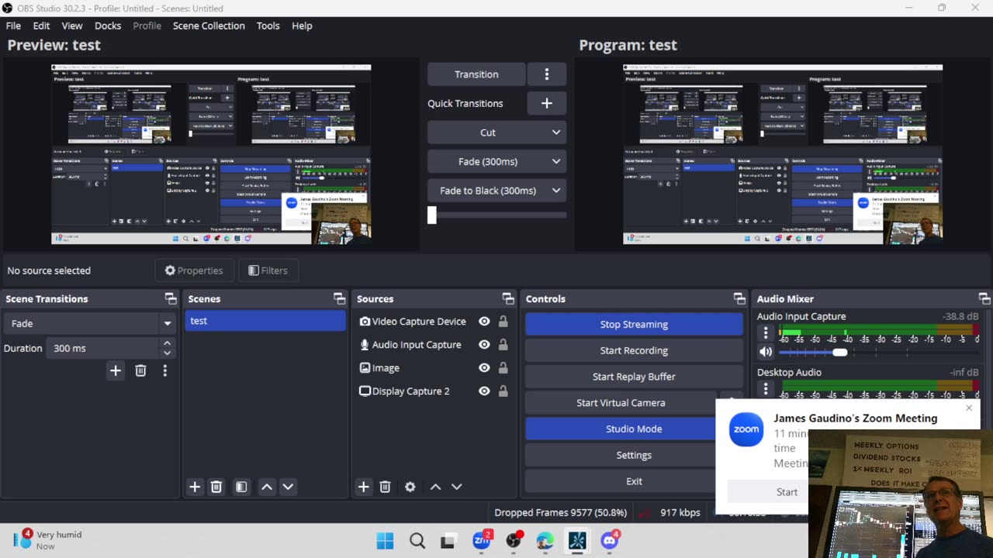This screenshot has width=993, height=558.
Task: Open transition properties three-dot menu
Action: (164, 371)
